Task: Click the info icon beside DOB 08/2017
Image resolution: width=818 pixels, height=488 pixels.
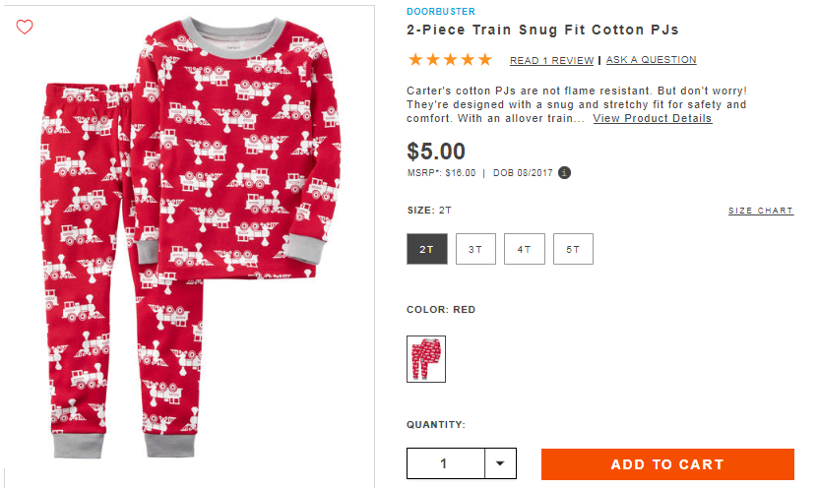Action: click(564, 172)
